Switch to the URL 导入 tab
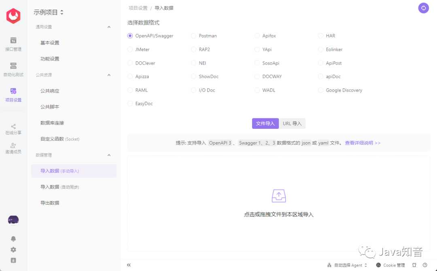The height and width of the screenshot is (271, 437). (x=292, y=123)
